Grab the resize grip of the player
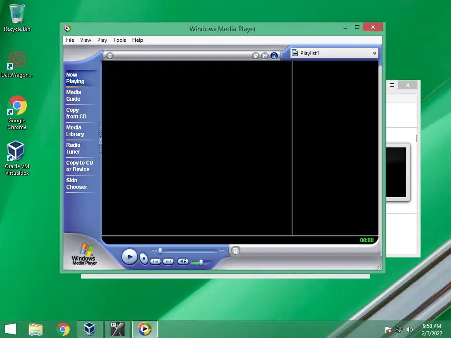The height and width of the screenshot is (338, 451). coord(379,267)
